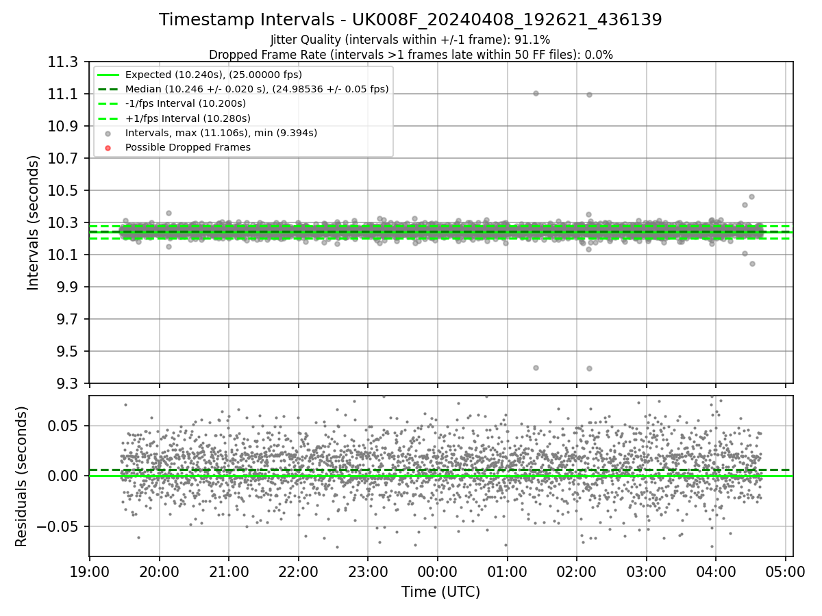The image size is (822, 616).
Task: Click the 9.4s outlier point near 02:10
Action: 589,368
